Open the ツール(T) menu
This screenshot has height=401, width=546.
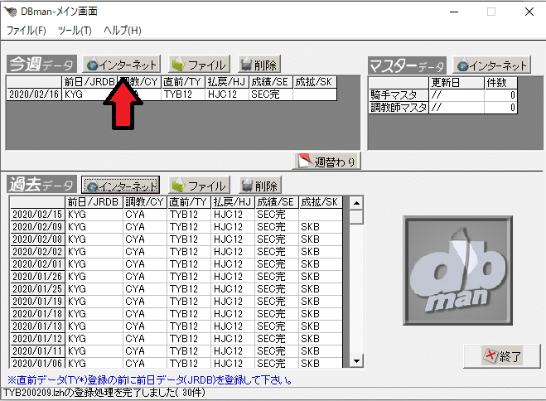[x=75, y=31]
